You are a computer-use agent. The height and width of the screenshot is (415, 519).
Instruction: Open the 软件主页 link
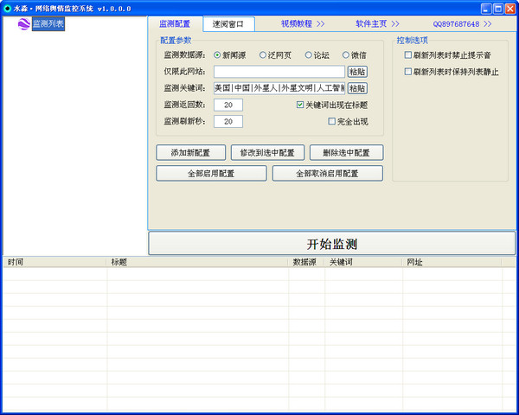377,24
